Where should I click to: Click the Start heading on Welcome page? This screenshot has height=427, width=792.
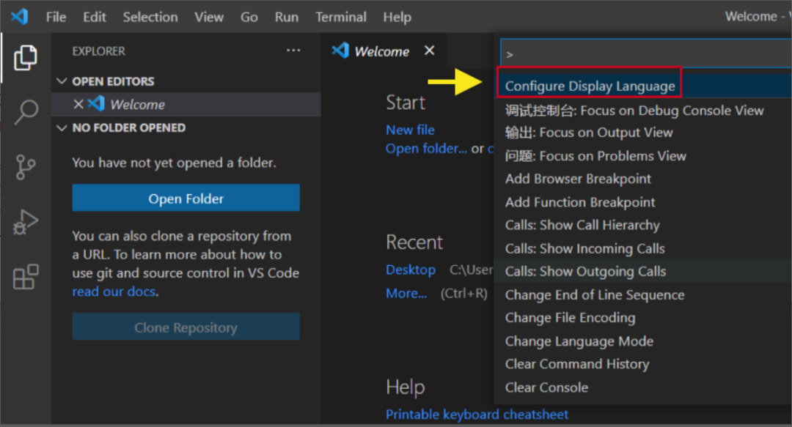pyautogui.click(x=405, y=103)
